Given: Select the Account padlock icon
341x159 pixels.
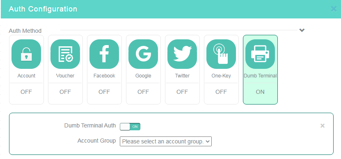Looking at the screenshot, I should (26, 54).
